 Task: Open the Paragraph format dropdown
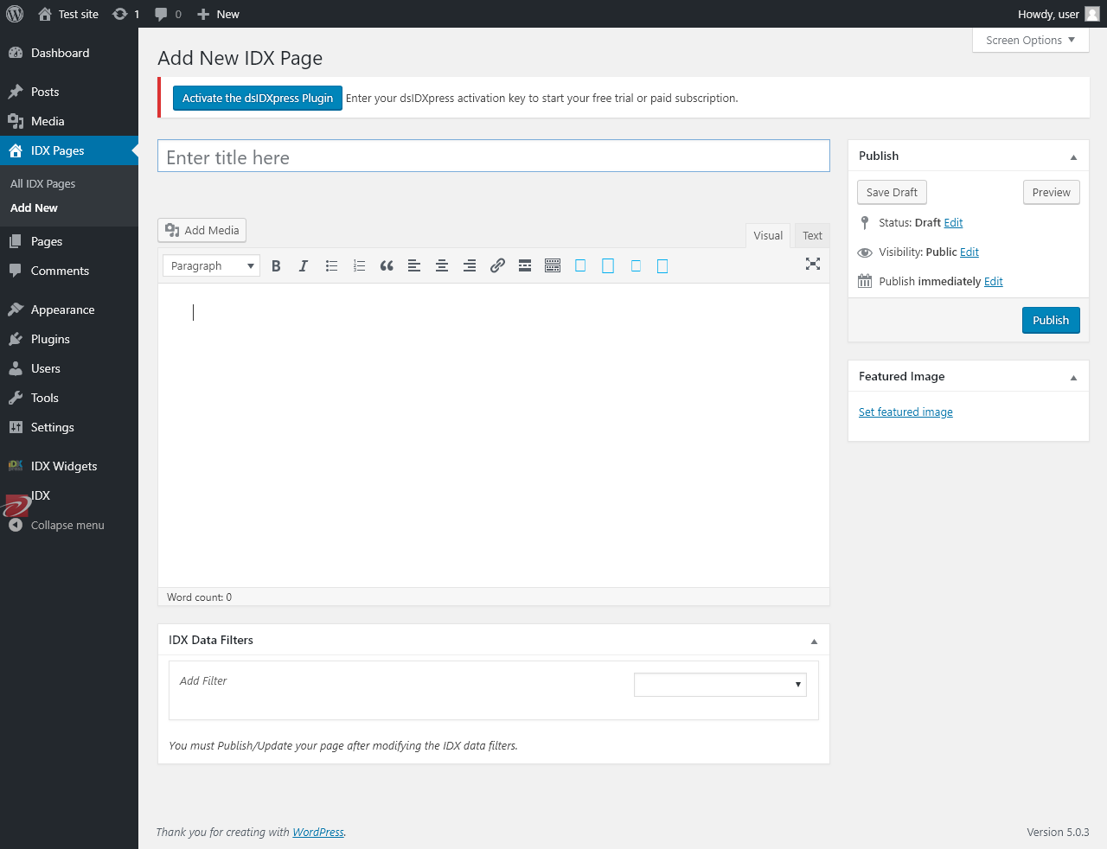tap(211, 265)
